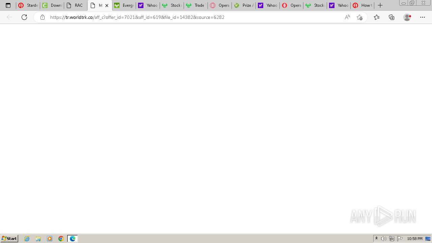The height and width of the screenshot is (243, 432).
Task: Click the browser Refresh button
Action: click(24, 17)
